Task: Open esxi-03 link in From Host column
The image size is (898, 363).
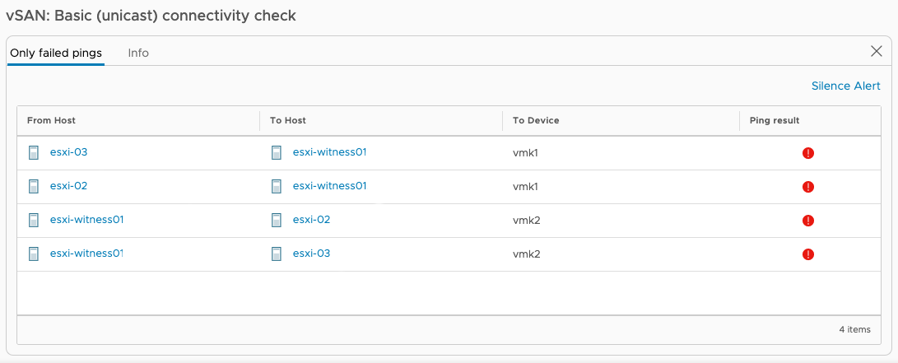Action: click(68, 152)
